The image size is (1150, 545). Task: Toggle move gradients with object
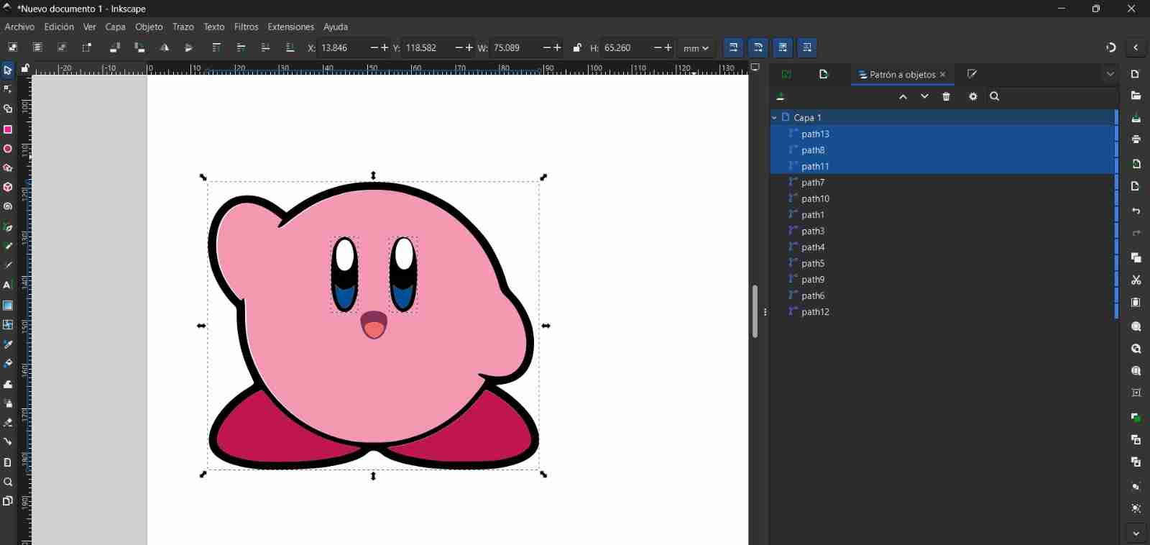783,47
